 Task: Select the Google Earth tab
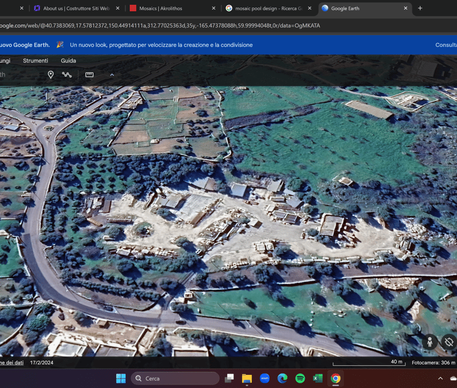point(364,8)
